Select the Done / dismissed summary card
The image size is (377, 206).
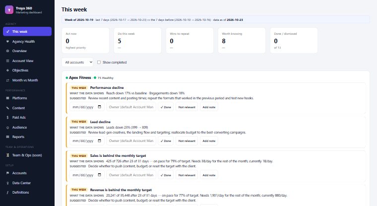tap(294, 40)
